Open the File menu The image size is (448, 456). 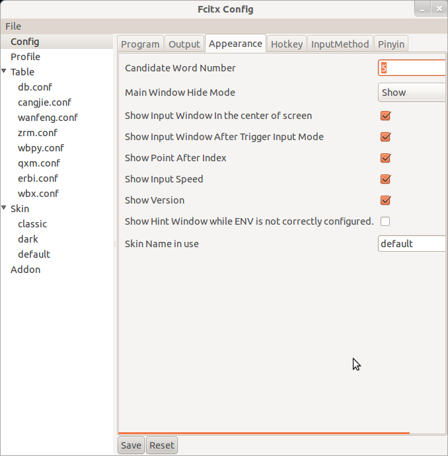(x=13, y=26)
